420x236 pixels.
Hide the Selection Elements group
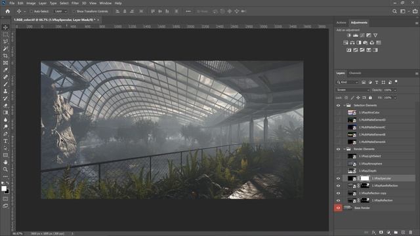[338, 106]
